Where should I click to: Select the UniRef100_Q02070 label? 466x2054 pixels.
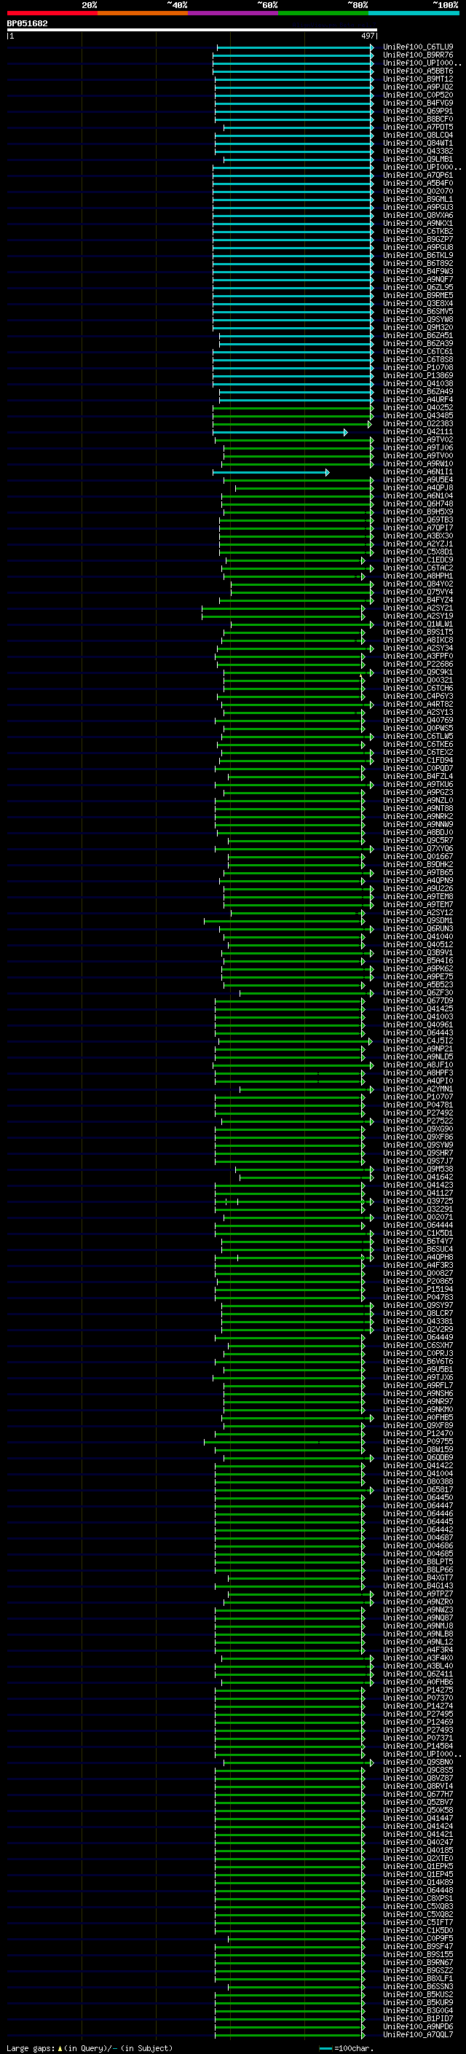[x=417, y=192]
